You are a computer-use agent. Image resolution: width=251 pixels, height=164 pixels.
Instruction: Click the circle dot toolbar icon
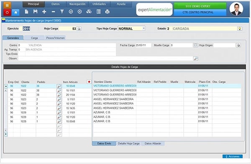point(80,12)
